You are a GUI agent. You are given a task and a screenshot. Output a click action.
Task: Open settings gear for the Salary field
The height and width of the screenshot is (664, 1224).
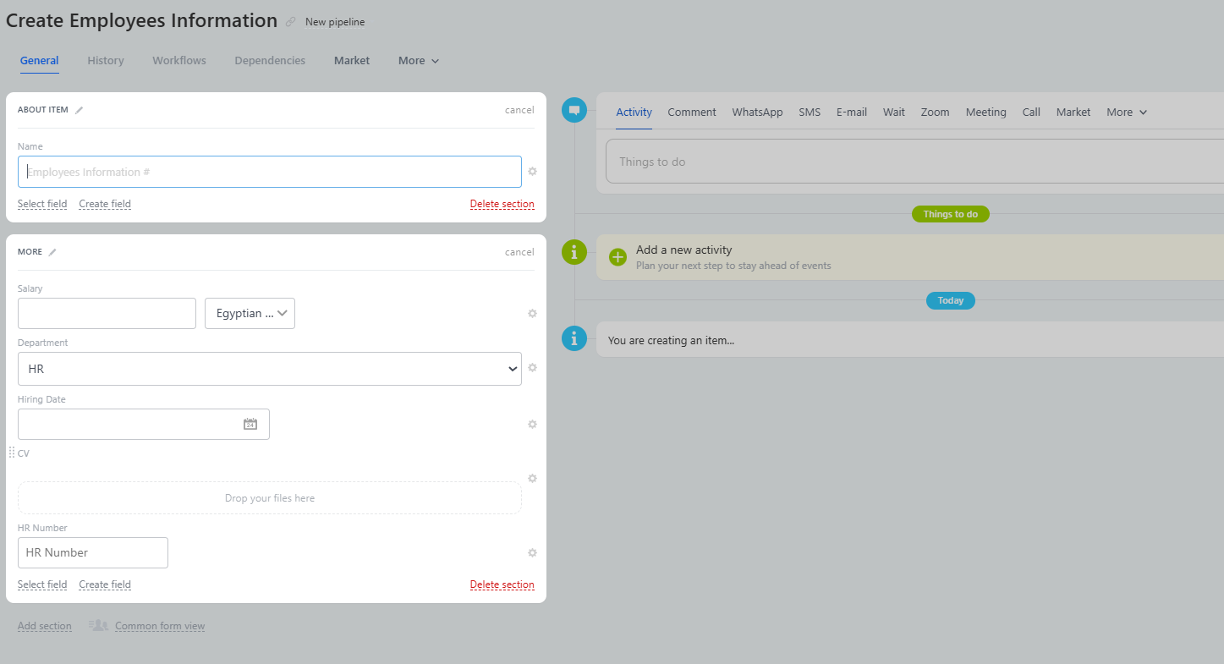(x=532, y=314)
